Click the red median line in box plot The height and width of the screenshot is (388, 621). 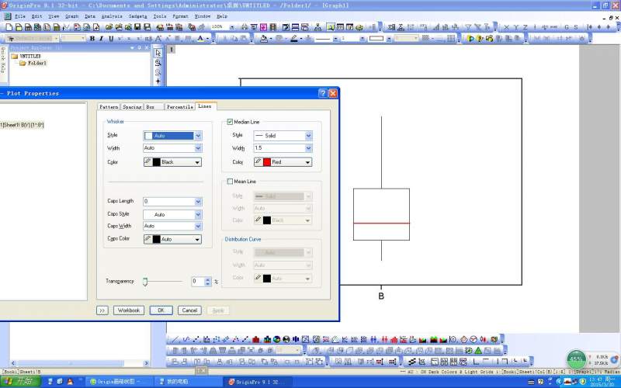(x=381, y=223)
